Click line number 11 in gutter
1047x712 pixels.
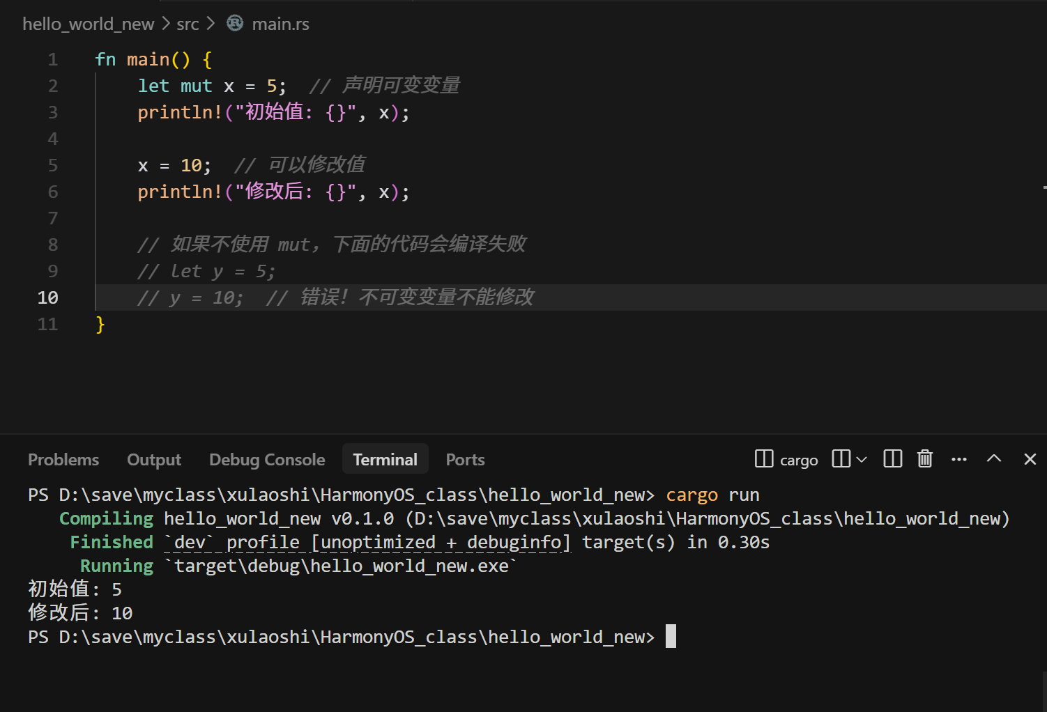point(47,325)
